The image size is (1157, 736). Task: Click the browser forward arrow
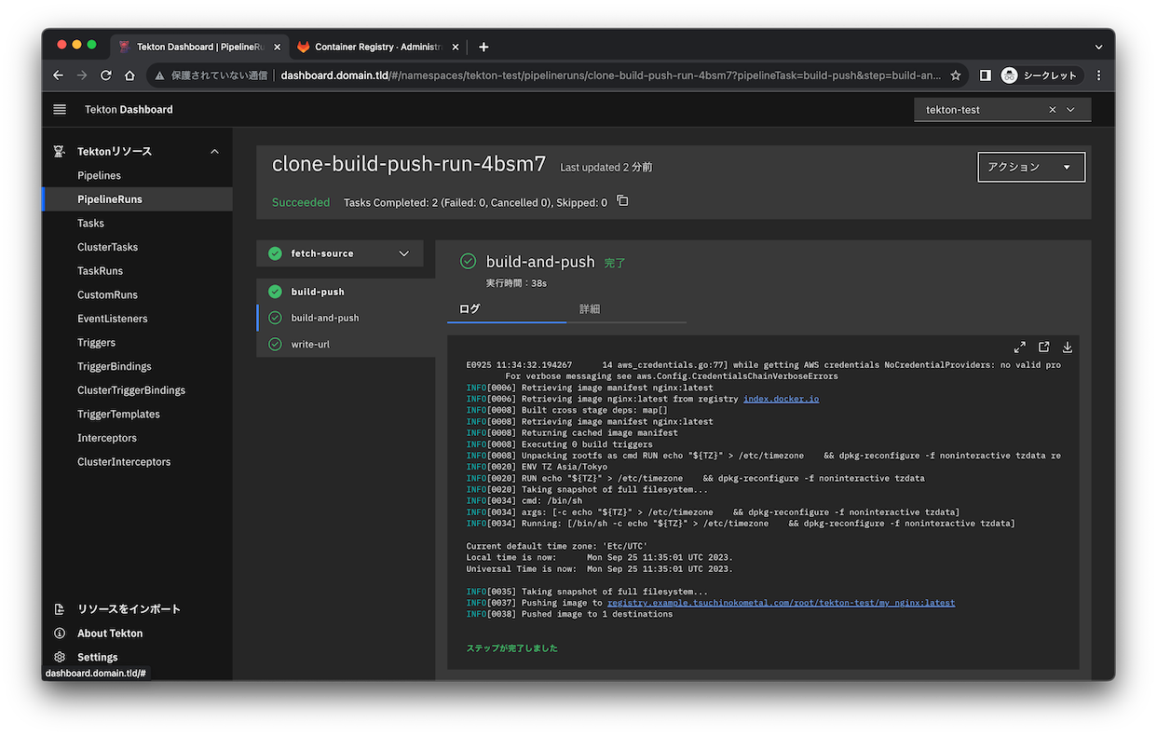click(82, 75)
